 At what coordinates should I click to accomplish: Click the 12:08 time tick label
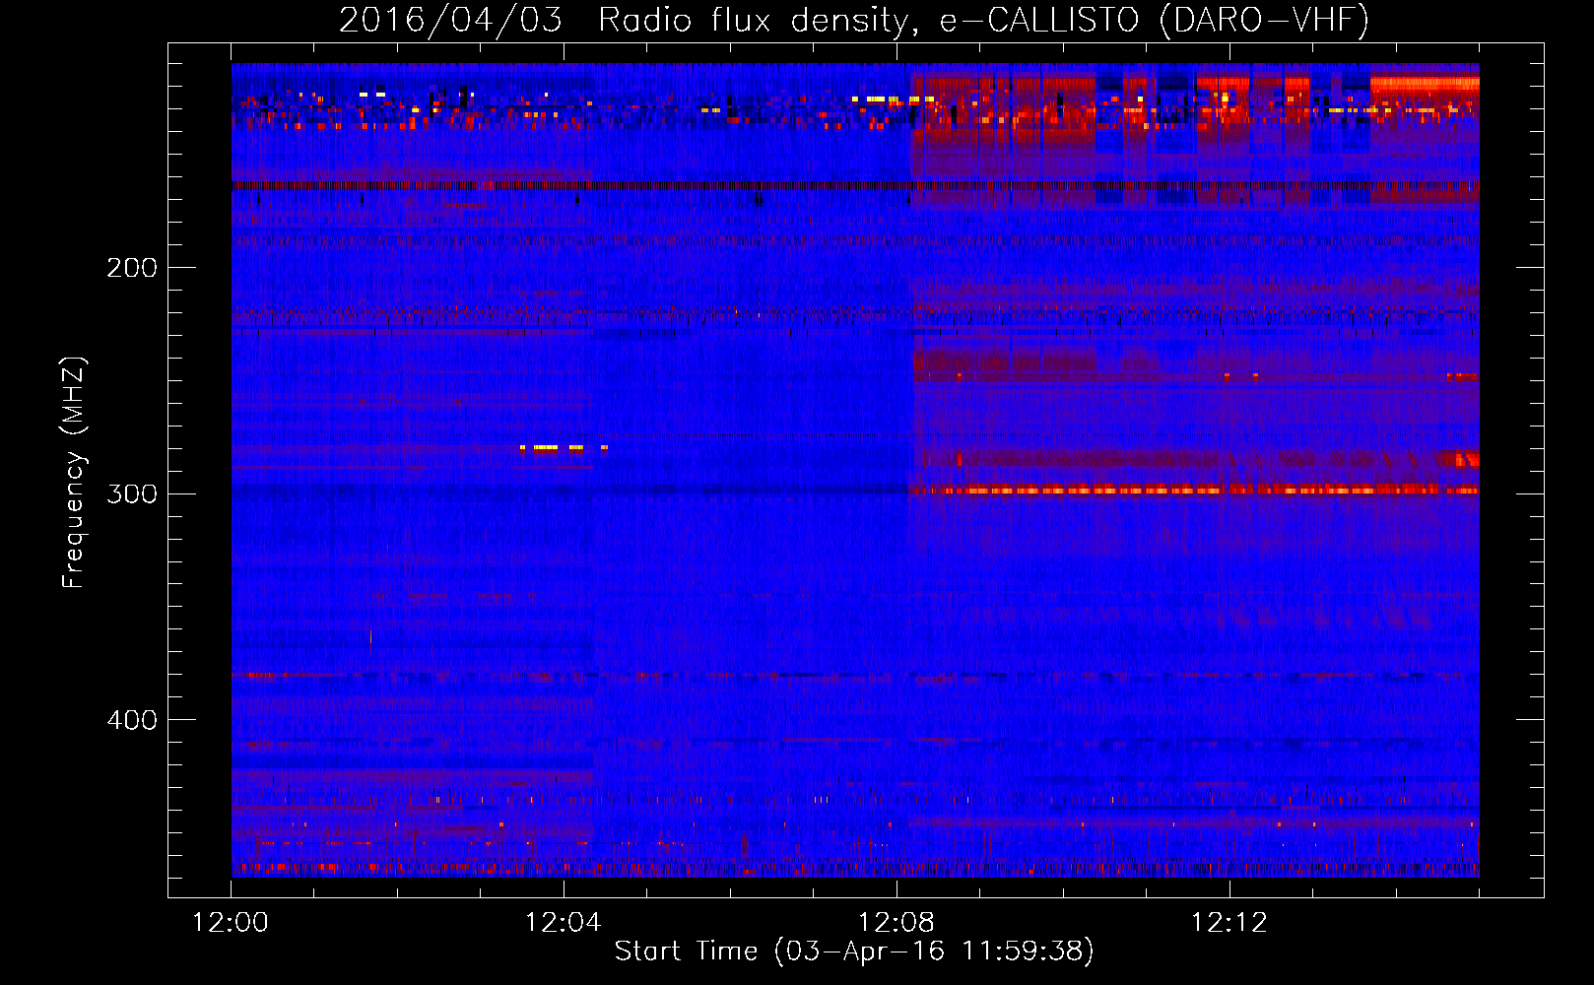point(897,923)
